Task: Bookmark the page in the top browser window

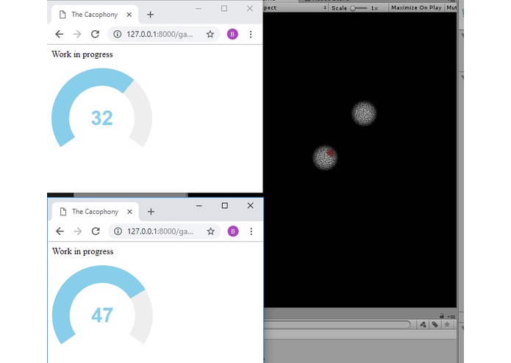Action: pos(210,35)
